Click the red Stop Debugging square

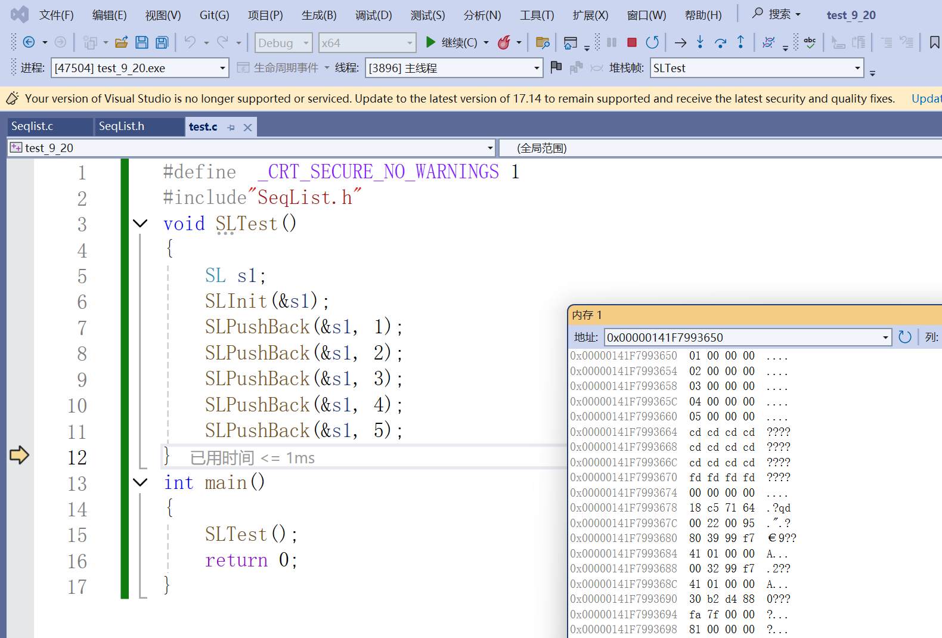632,42
